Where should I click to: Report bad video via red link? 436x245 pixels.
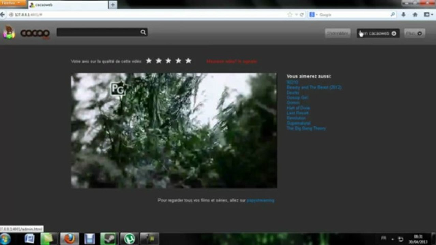[232, 62]
